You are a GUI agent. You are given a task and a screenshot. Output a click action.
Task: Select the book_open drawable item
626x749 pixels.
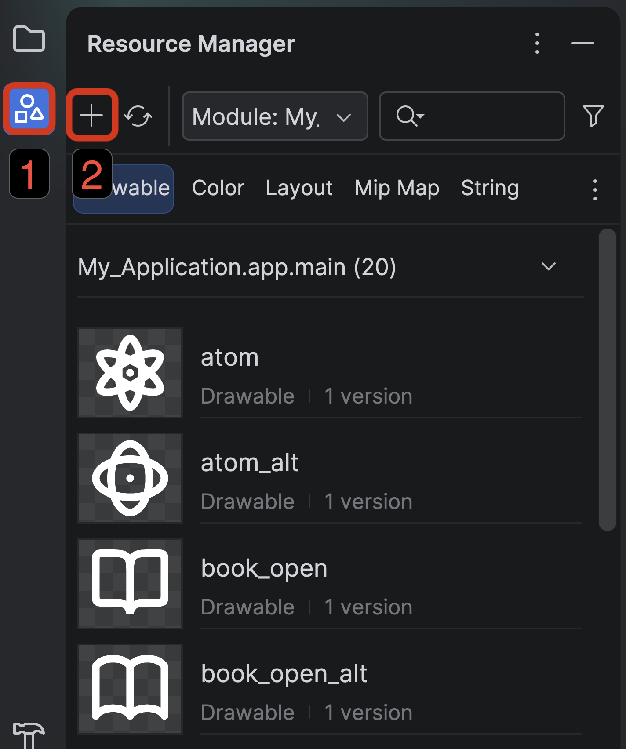coord(331,584)
